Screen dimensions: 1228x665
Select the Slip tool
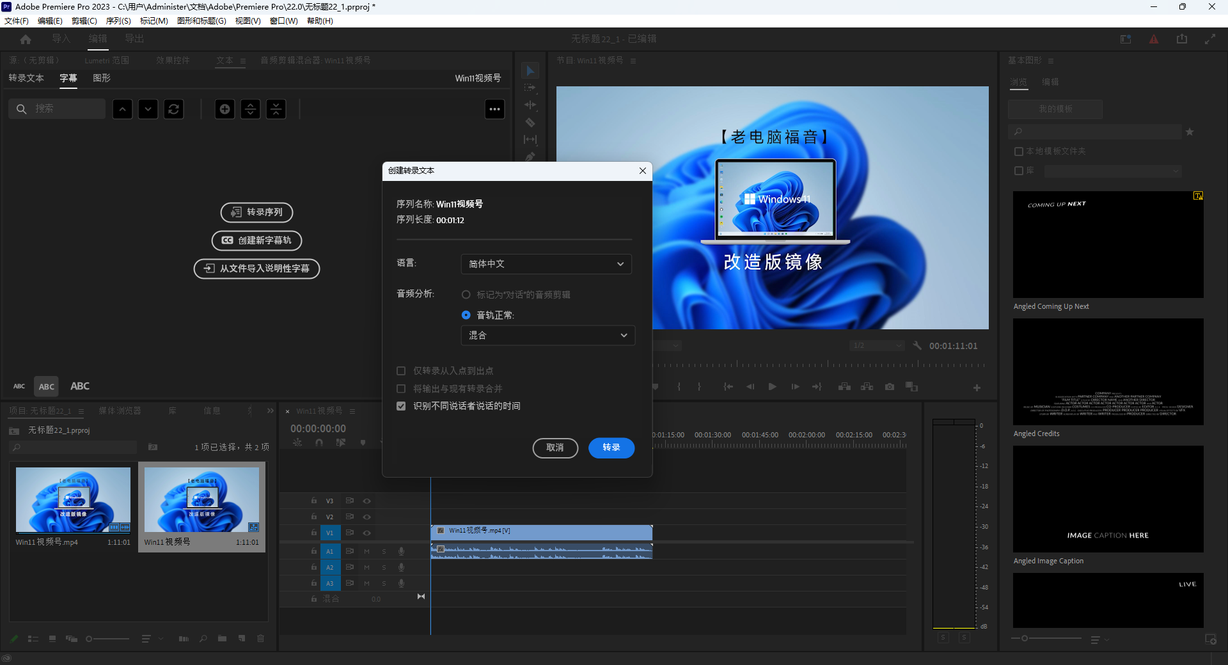tap(530, 139)
